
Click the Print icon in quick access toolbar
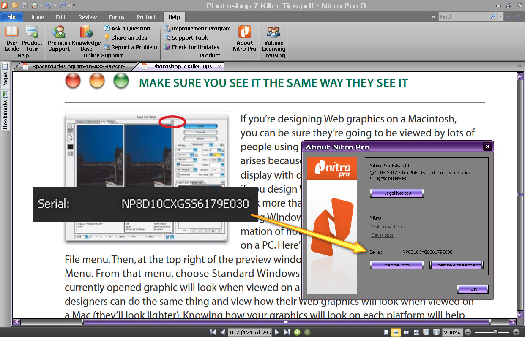point(34,5)
